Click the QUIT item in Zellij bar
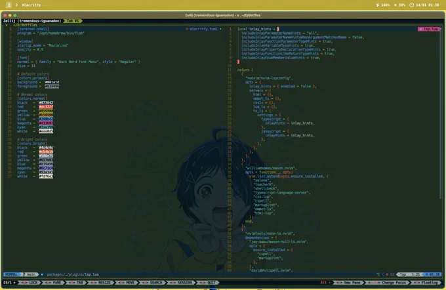The width and height of the screenshot is (446, 290). pos(208,283)
